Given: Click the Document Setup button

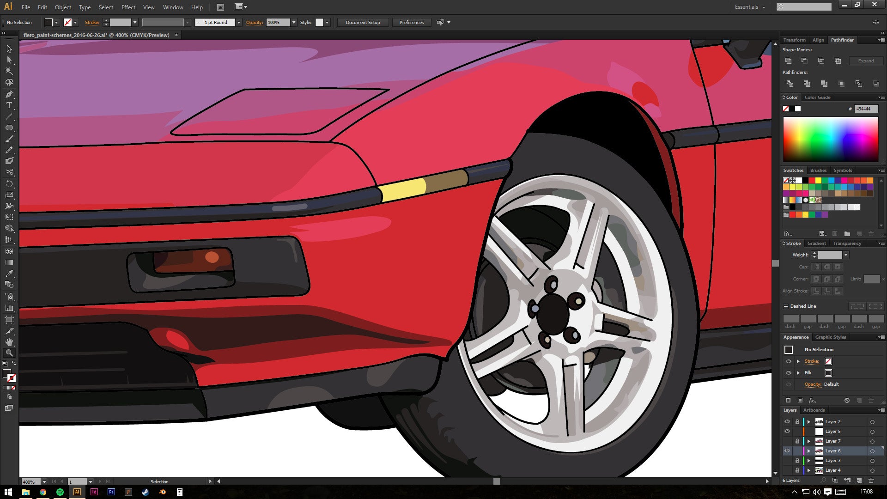Looking at the screenshot, I should (363, 23).
